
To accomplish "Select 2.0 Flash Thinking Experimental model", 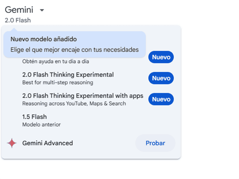I will (68, 75).
